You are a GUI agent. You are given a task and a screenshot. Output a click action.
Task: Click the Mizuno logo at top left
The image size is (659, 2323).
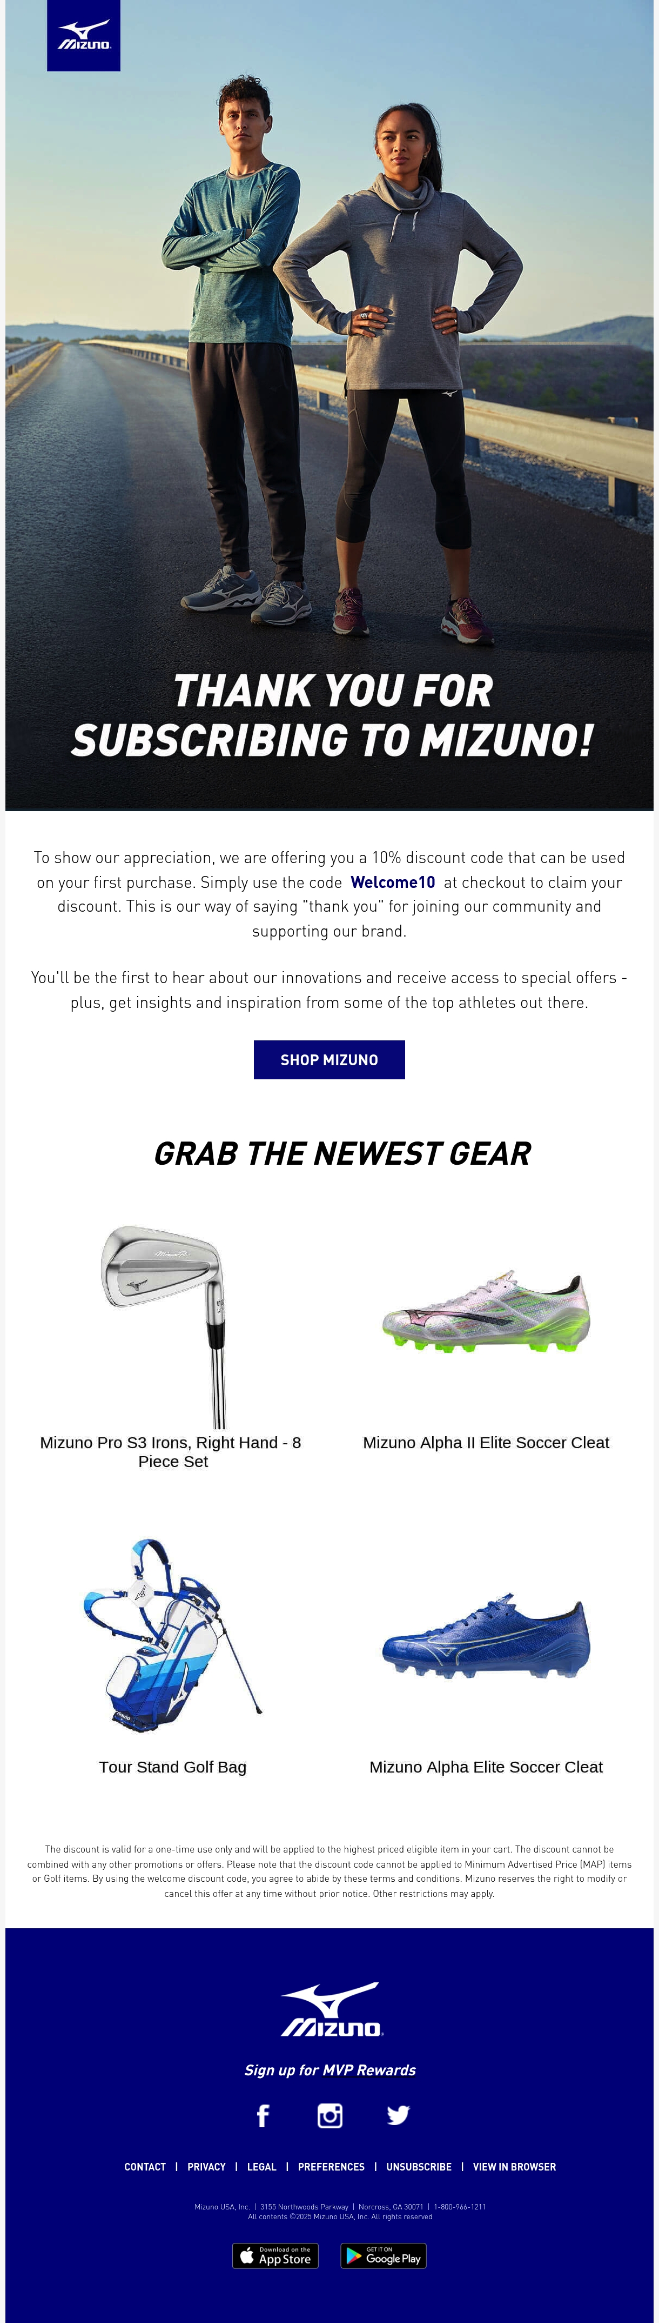pos(84,35)
